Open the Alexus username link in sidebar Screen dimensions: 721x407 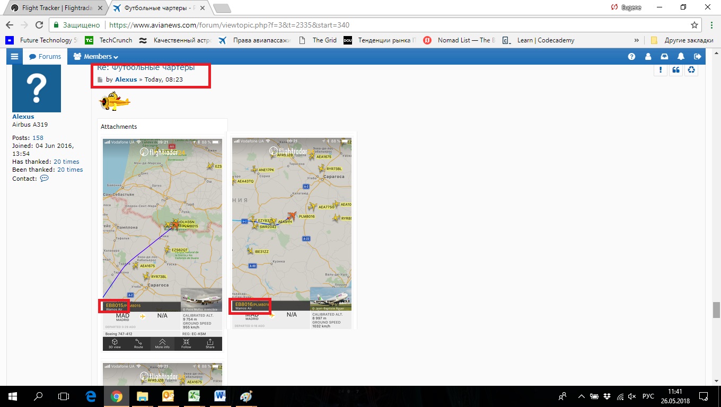23,117
